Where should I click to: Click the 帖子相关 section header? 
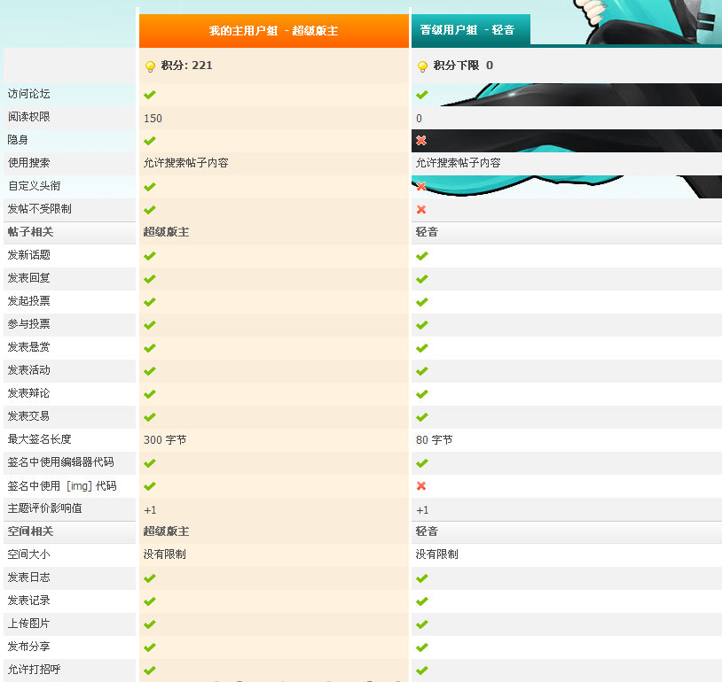pyautogui.click(x=30, y=232)
